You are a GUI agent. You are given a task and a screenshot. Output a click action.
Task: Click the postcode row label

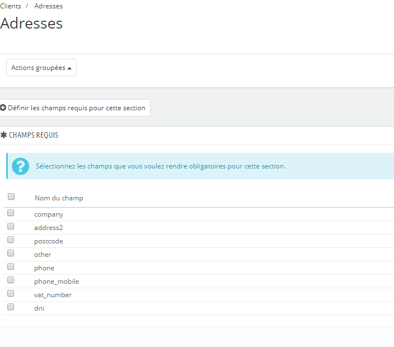coord(49,241)
